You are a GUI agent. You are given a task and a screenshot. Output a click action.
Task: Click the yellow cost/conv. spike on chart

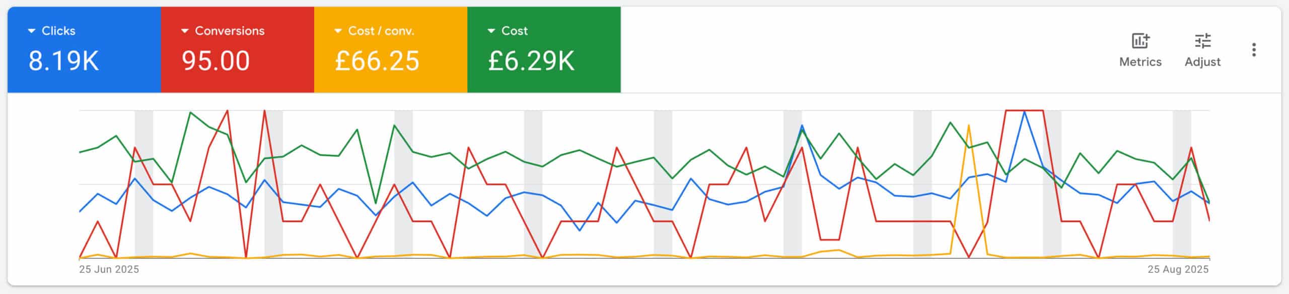(x=968, y=126)
